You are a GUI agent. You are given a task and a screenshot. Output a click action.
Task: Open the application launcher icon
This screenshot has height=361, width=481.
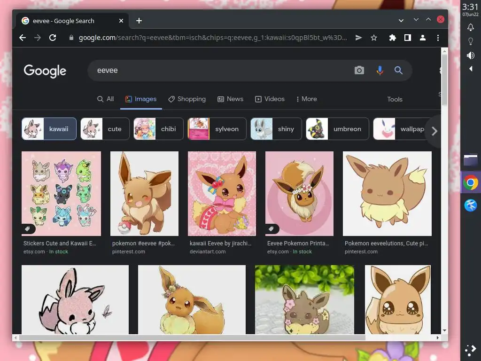point(471,350)
